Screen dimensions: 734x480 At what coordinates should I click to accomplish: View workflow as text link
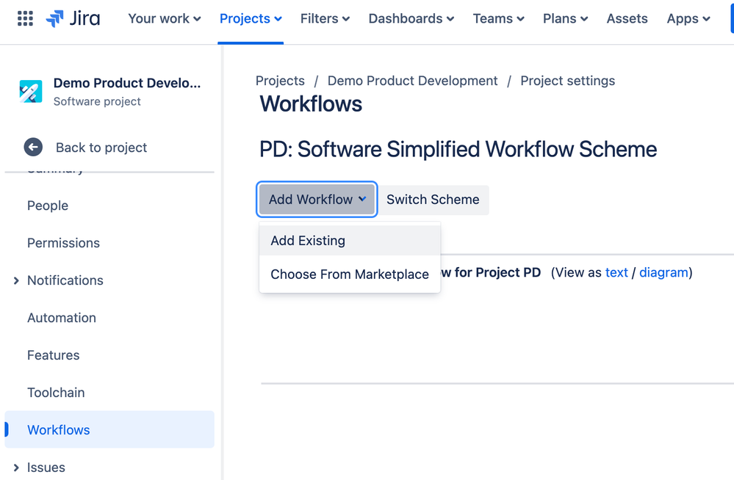coord(616,272)
